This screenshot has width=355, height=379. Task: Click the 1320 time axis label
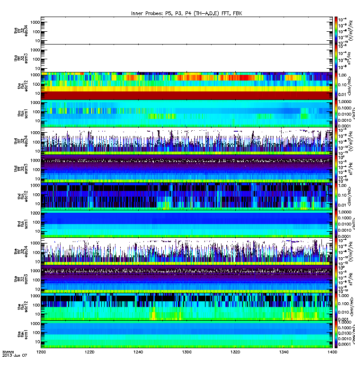235,352
